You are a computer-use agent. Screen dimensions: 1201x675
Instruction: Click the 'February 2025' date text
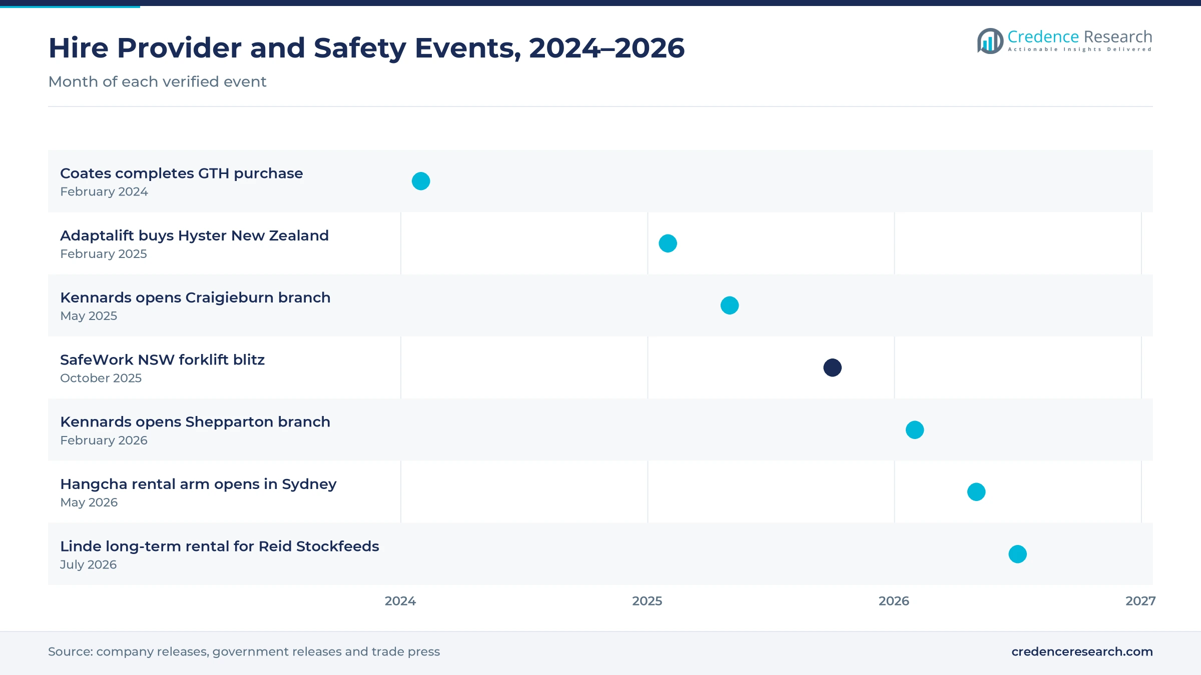(x=104, y=254)
